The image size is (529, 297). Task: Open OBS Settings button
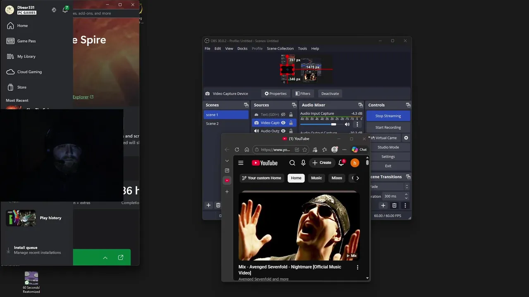(388, 157)
